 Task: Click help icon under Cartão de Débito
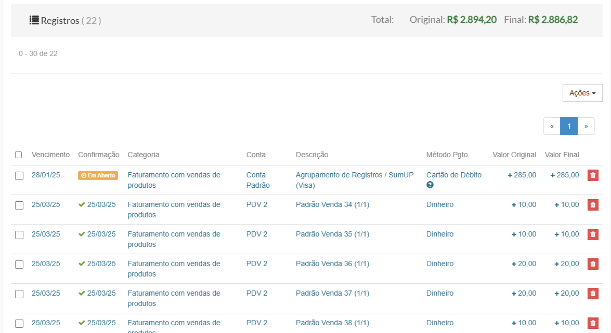(430, 185)
